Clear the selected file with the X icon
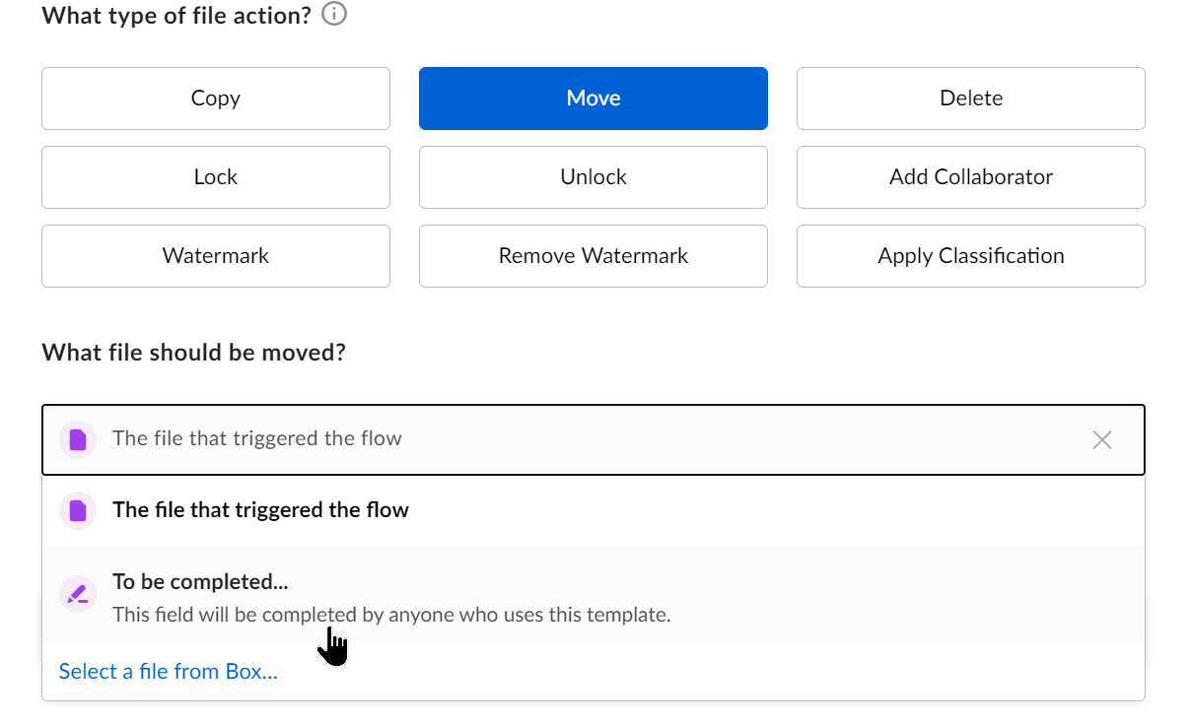This screenshot has height=726, width=1189. pyautogui.click(x=1102, y=439)
